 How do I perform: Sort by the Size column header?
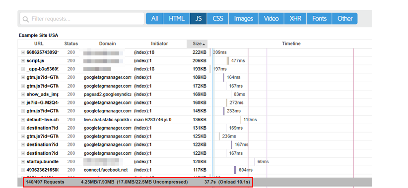(x=197, y=44)
